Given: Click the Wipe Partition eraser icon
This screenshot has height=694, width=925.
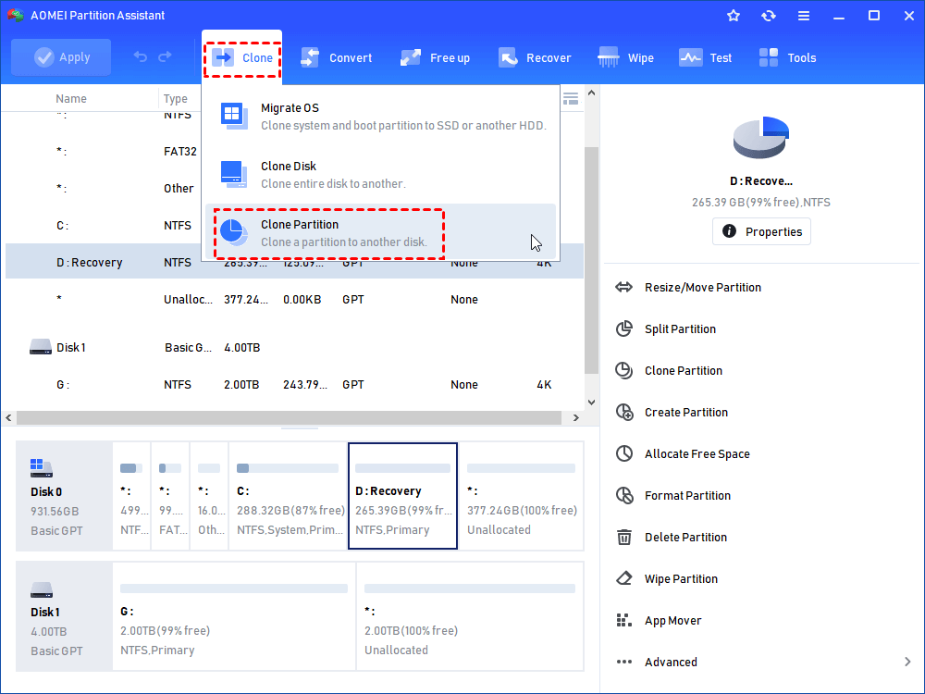Looking at the screenshot, I should point(624,579).
